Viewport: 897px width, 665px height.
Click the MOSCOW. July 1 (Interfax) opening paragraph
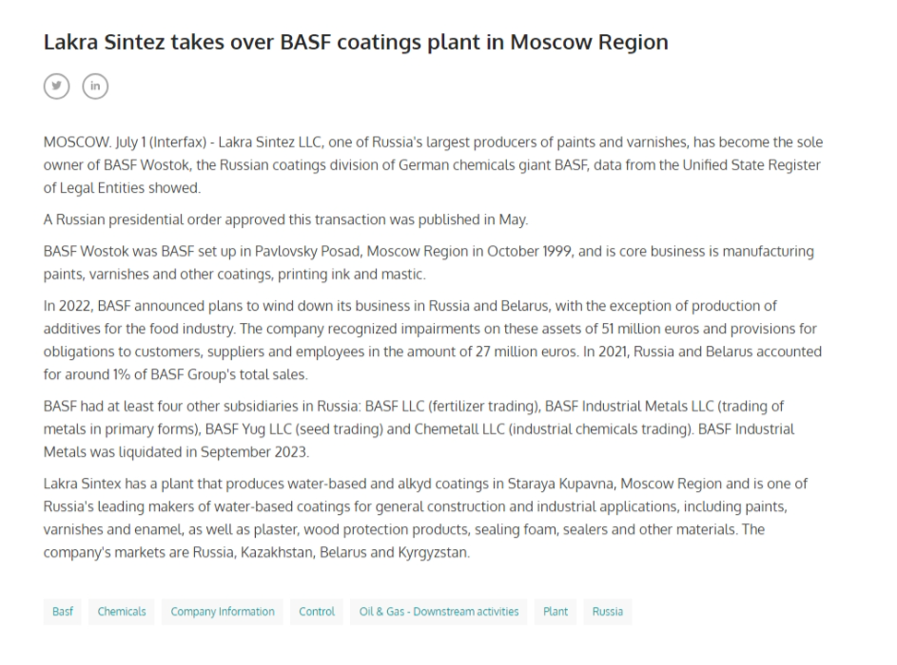433,164
